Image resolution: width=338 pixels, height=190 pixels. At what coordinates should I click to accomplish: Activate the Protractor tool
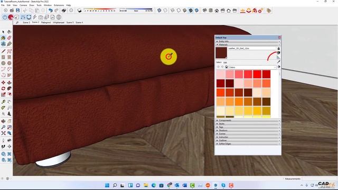[x=3, y=108]
